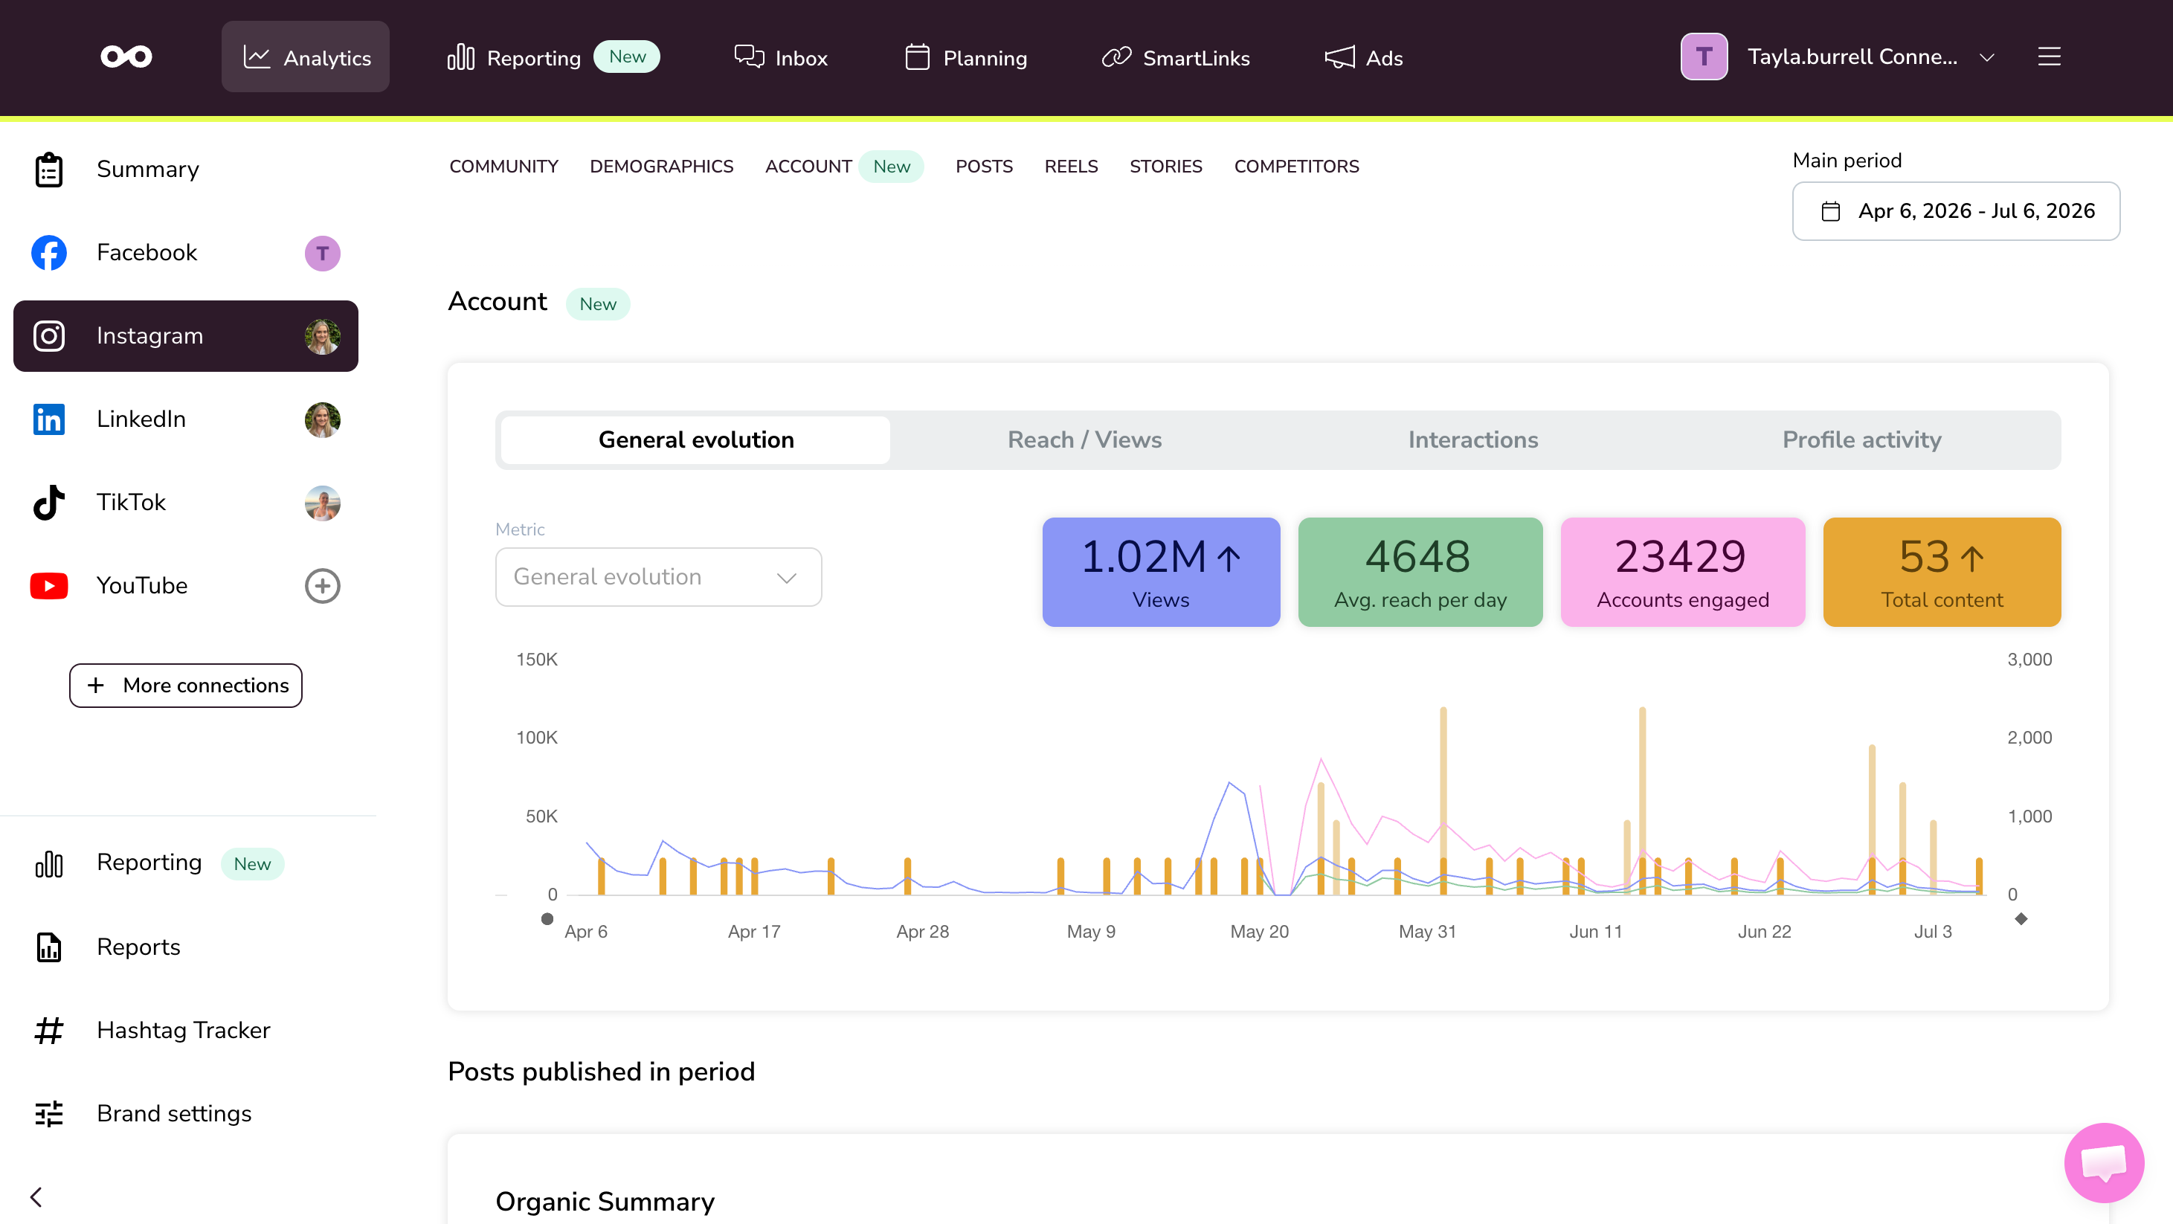Collapse the sidebar with the left chevron
The image size is (2173, 1224).
pos(36,1197)
